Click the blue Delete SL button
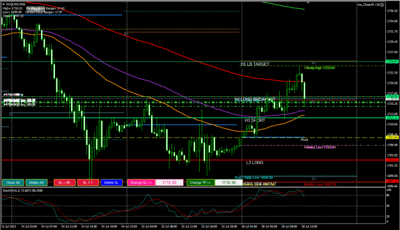 tap(111, 183)
